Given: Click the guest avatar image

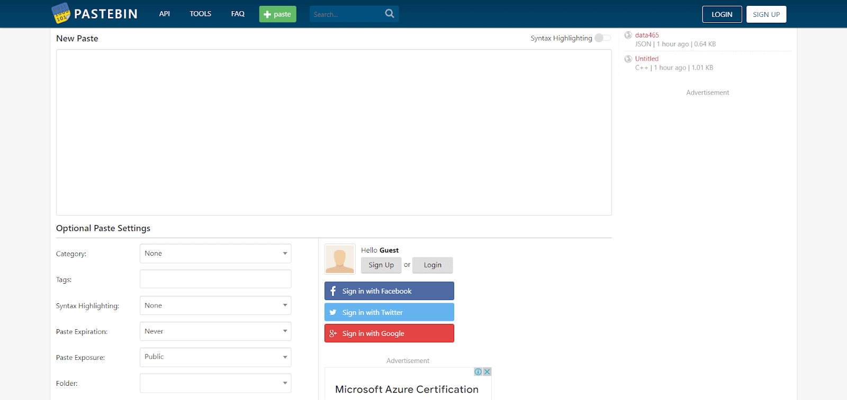Looking at the screenshot, I should [x=340, y=259].
